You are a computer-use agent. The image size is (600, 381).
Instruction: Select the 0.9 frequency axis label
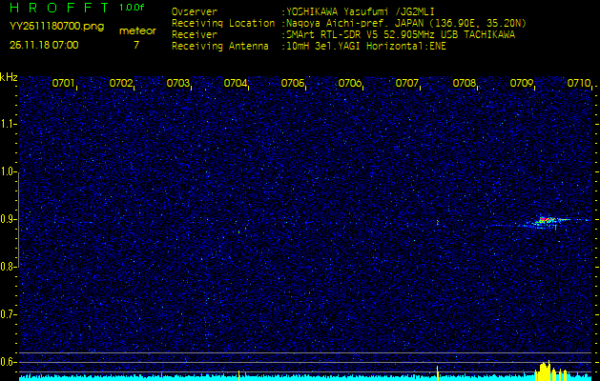click(x=9, y=219)
